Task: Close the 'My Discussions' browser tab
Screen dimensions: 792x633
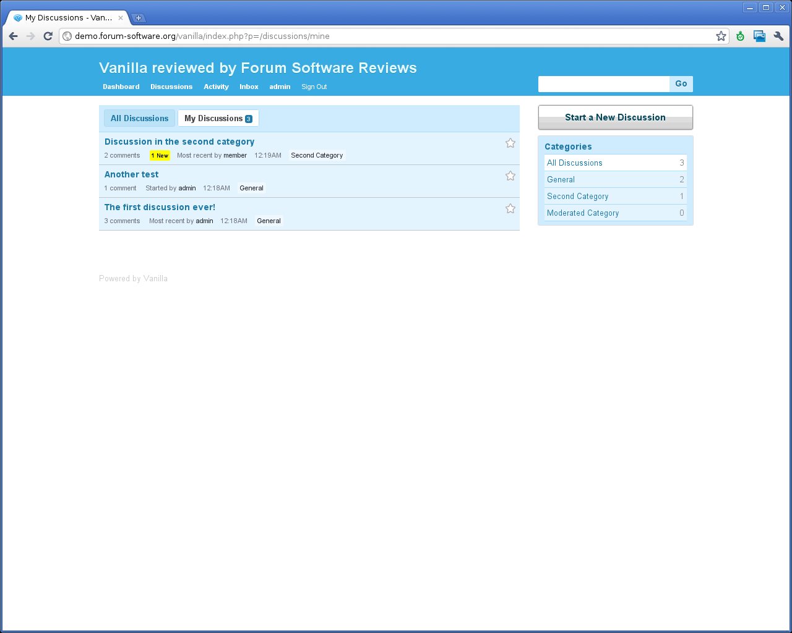Action: (x=121, y=18)
